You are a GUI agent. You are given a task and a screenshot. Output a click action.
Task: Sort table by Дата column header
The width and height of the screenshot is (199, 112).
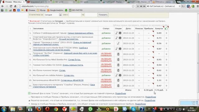coord(128,29)
